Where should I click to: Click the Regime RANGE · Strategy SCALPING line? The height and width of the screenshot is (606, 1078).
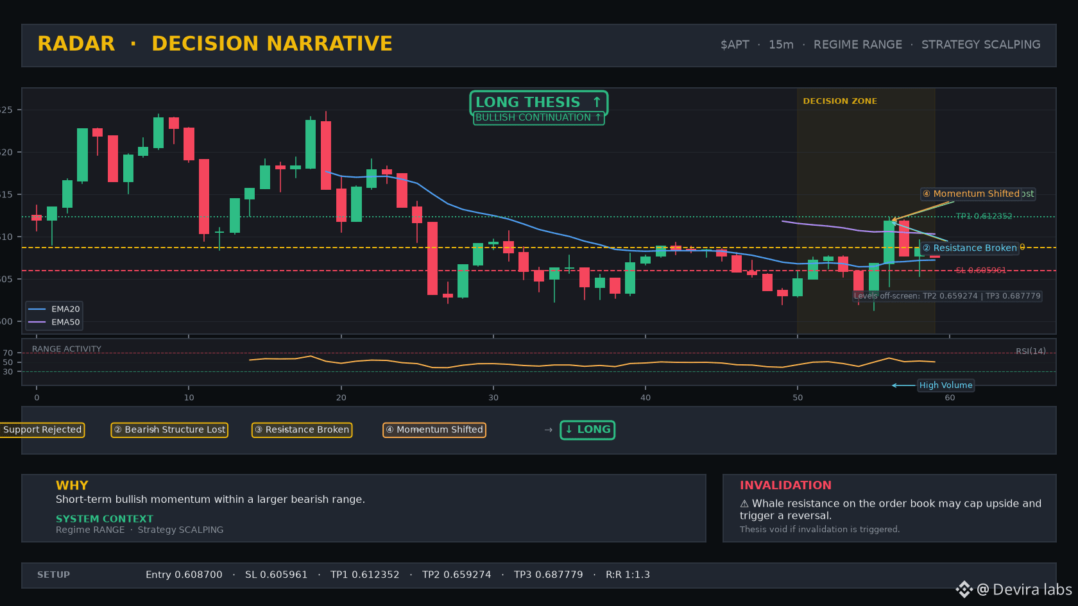tap(140, 530)
